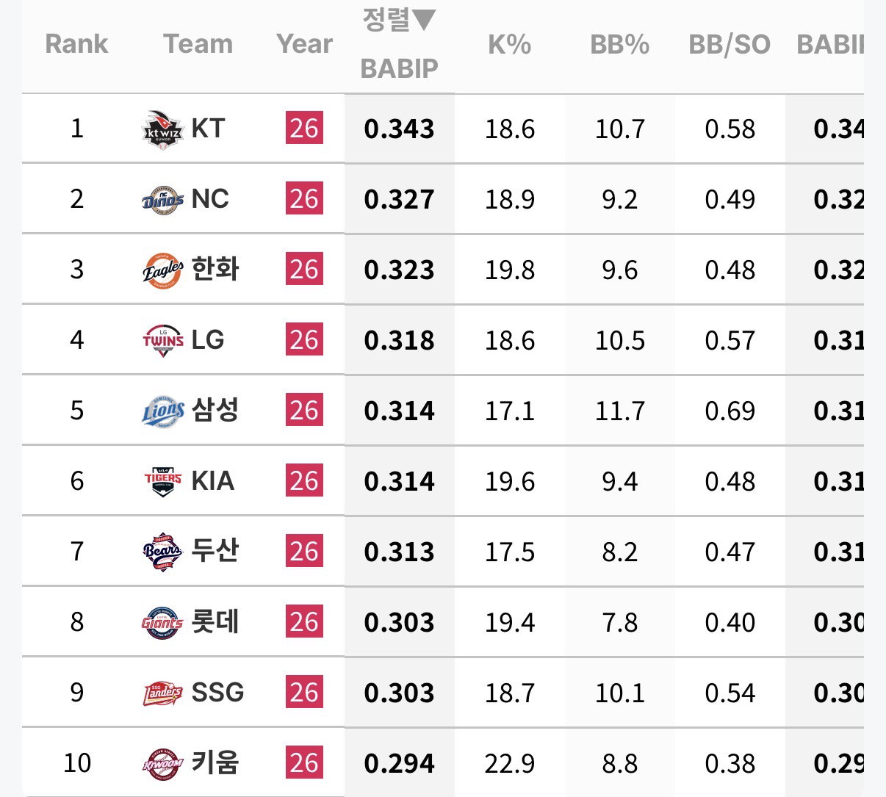Click the Rank column header
The image size is (886, 797).
[76, 44]
